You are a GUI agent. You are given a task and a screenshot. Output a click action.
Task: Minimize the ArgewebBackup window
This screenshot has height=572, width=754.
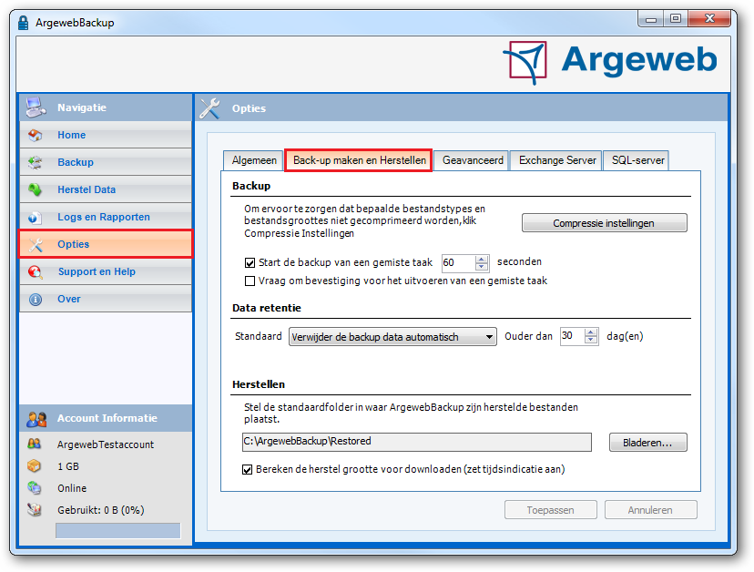tap(651, 19)
